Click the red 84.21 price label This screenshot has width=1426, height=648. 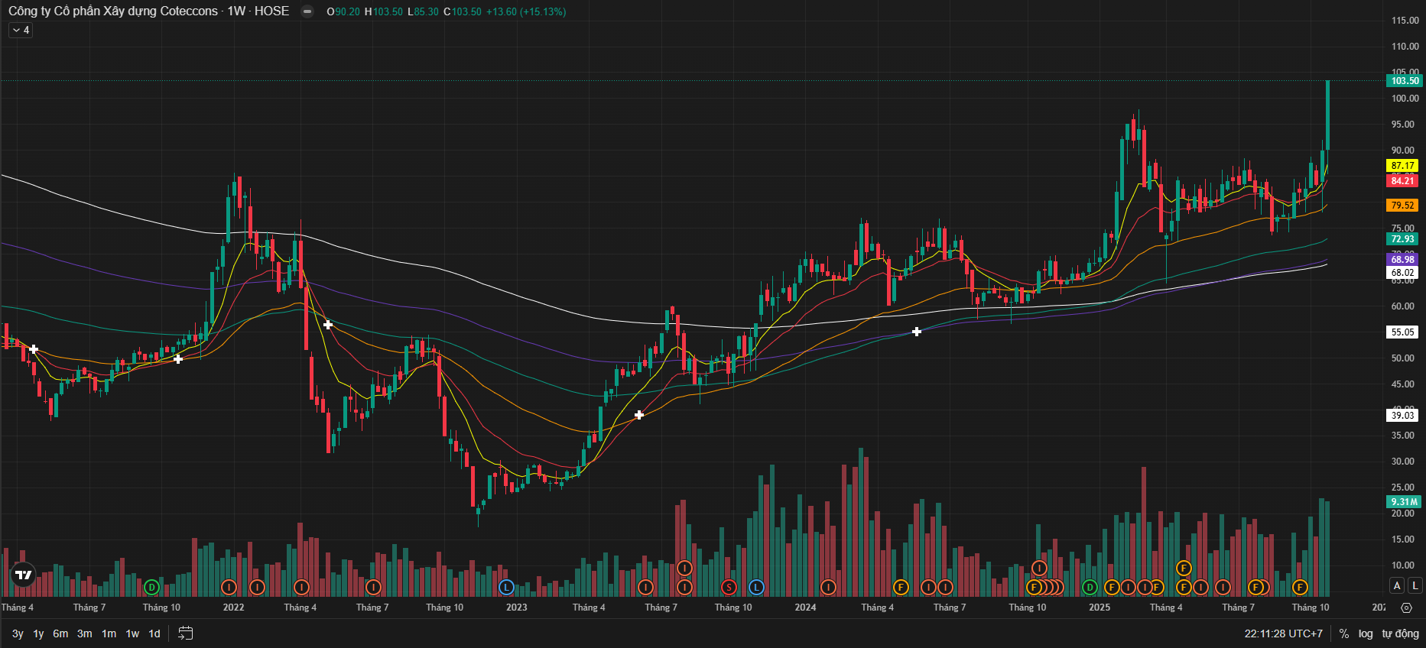tap(1402, 181)
